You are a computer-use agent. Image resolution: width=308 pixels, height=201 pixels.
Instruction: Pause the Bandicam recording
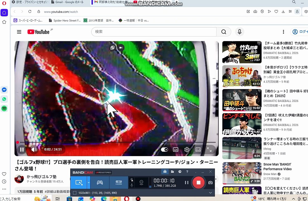tap(186, 183)
